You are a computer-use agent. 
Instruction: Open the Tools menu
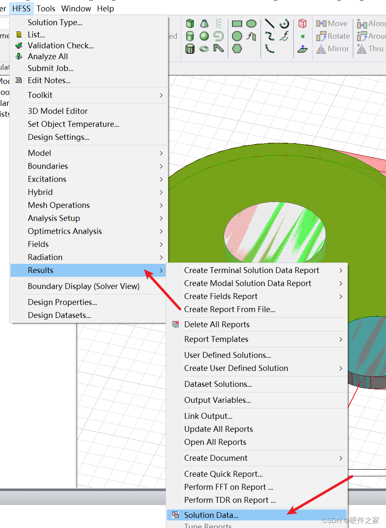(x=46, y=8)
